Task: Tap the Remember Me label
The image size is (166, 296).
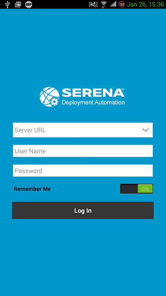Action: click(32, 189)
